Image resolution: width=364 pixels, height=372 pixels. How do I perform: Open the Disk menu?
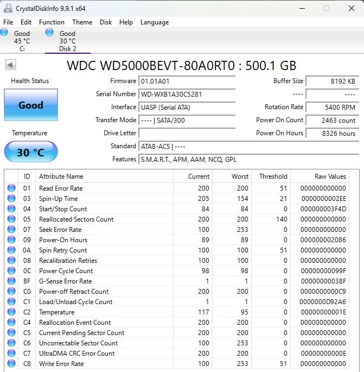click(106, 22)
